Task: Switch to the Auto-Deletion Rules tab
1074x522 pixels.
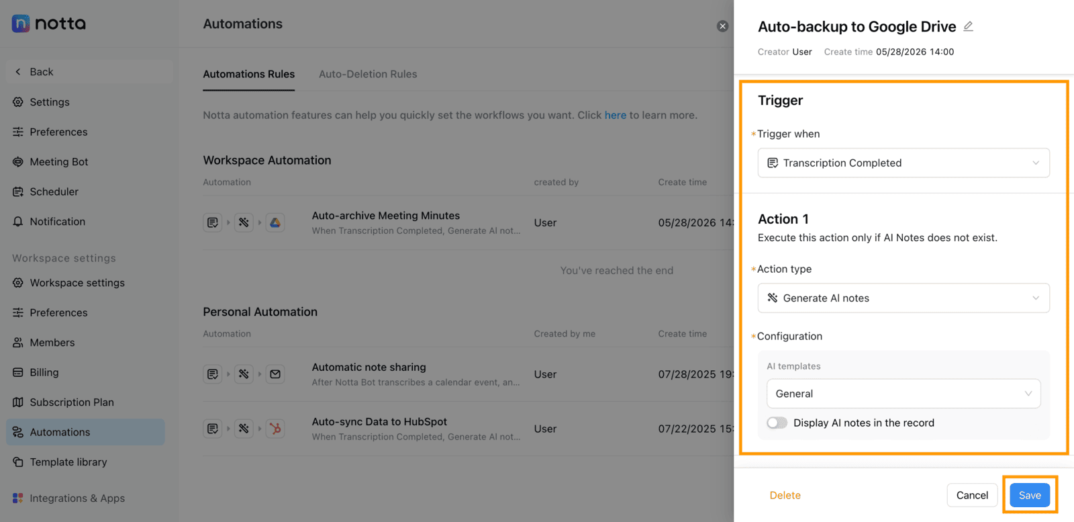Action: point(368,74)
